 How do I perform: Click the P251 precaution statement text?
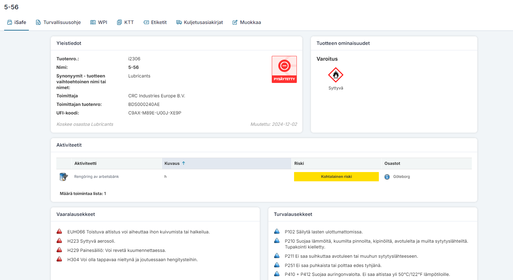[333, 265]
